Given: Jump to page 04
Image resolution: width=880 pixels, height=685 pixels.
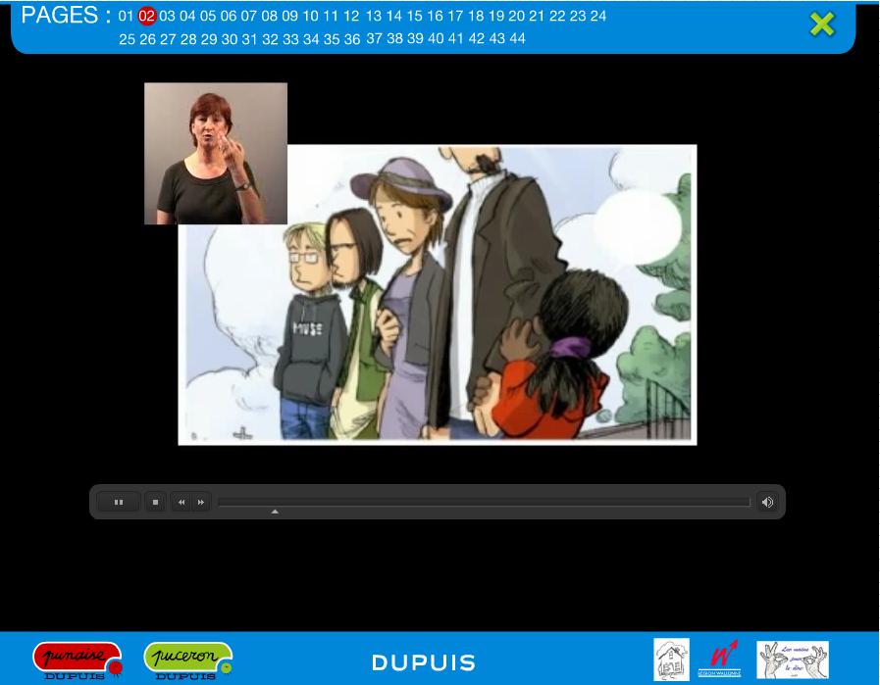Looking at the screenshot, I should coord(187,16).
